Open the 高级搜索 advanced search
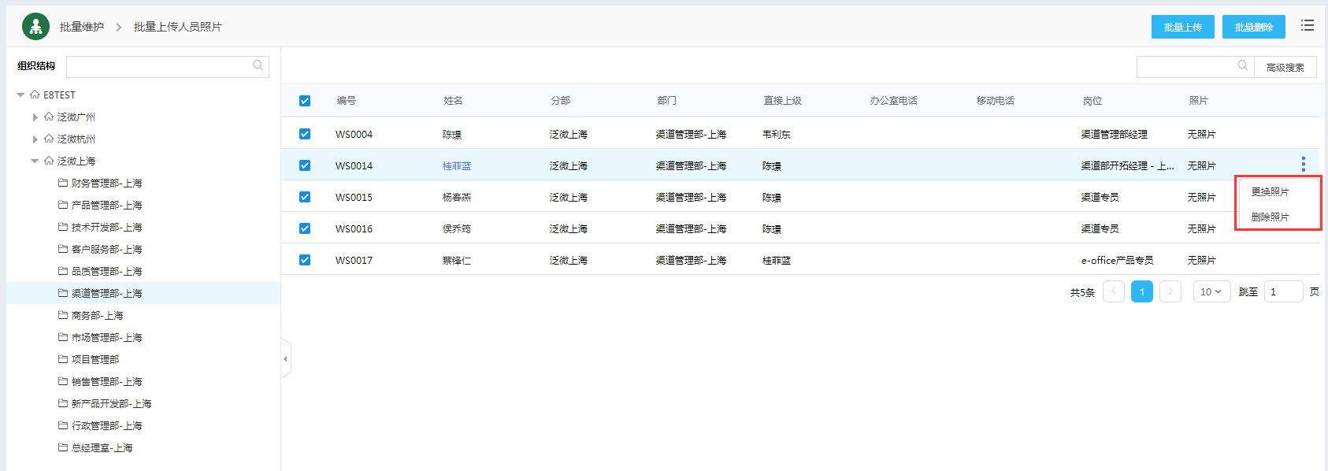The image size is (1328, 471). coord(1285,68)
